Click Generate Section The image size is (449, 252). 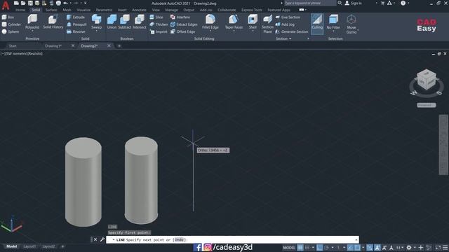click(292, 31)
